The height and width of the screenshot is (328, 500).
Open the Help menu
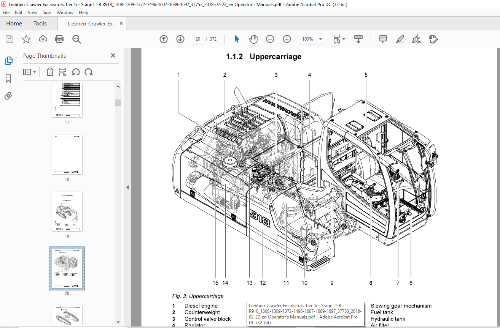point(83,13)
